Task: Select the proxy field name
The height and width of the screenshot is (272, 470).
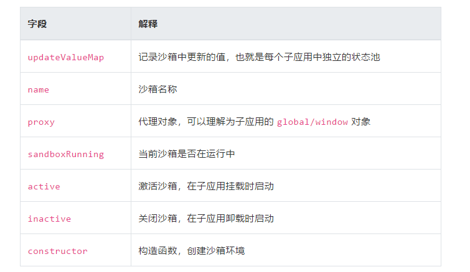Action: point(41,122)
